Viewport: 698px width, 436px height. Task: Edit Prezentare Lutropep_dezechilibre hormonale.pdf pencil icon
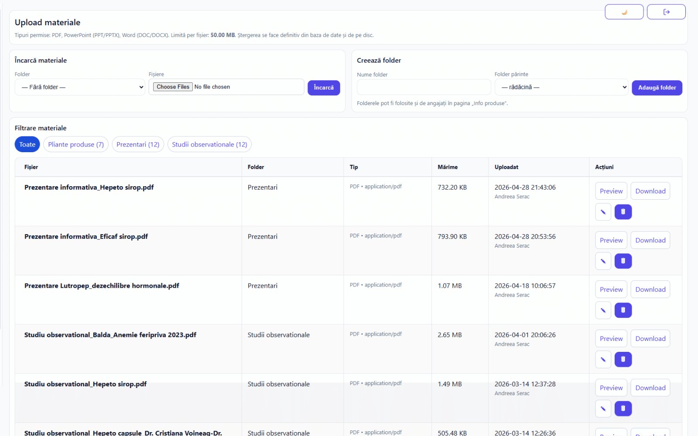603,310
